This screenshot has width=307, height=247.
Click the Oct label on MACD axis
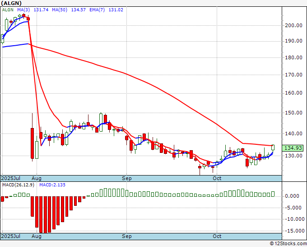pos(217,236)
